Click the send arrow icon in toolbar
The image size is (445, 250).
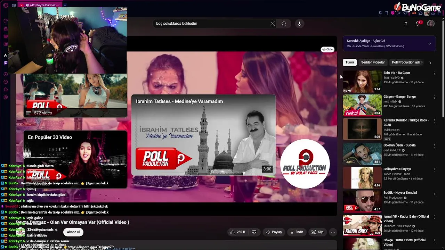[x=399, y=13]
